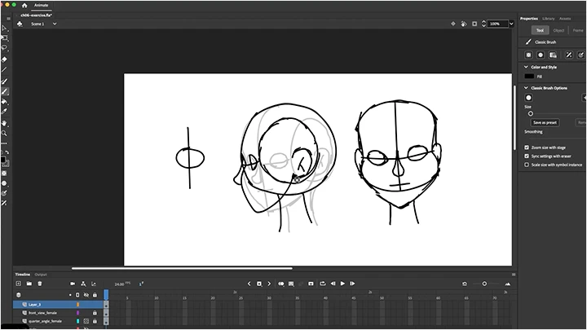Select the Eraser tool in toolbar
The height and width of the screenshot is (330, 587).
click(5, 59)
